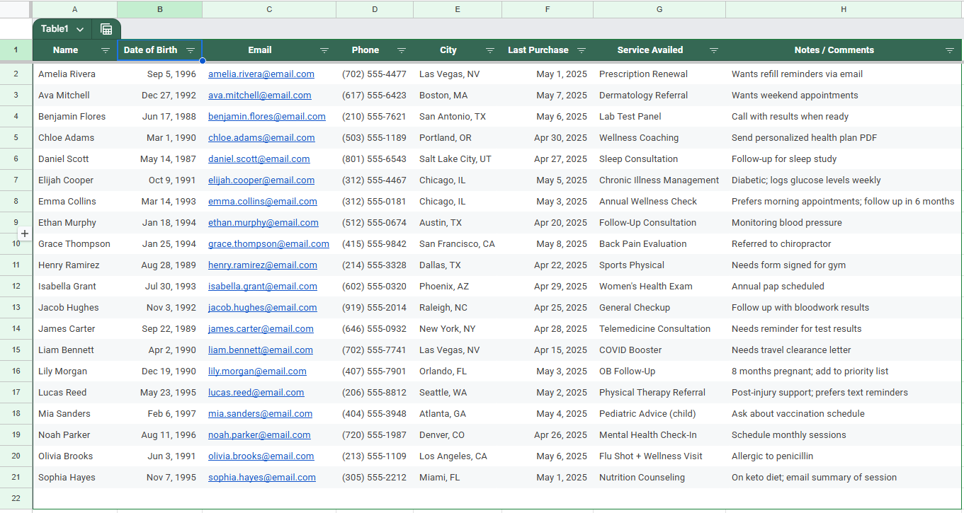Open the Date of Birth filter icon
Image resolution: width=964 pixels, height=513 pixels.
point(191,50)
